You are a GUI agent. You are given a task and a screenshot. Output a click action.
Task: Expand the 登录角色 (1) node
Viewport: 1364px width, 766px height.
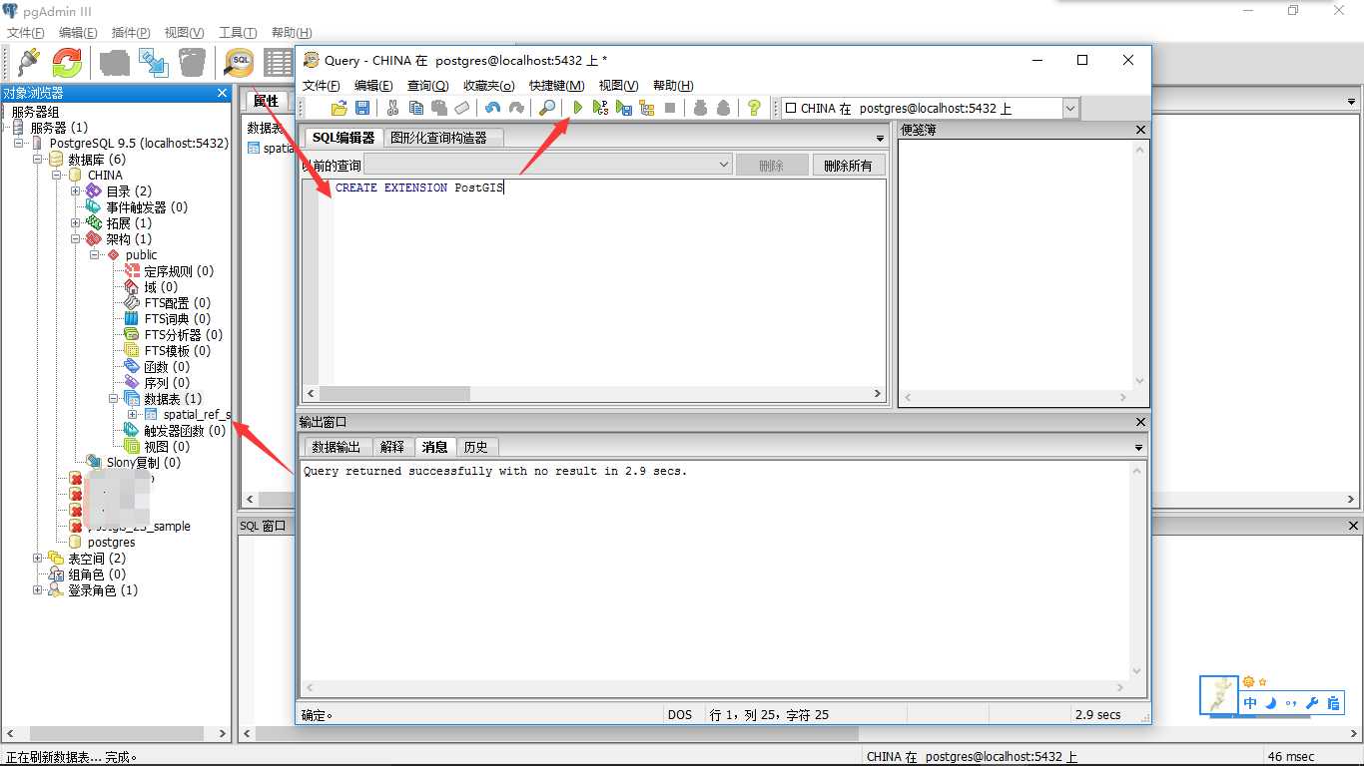(38, 589)
